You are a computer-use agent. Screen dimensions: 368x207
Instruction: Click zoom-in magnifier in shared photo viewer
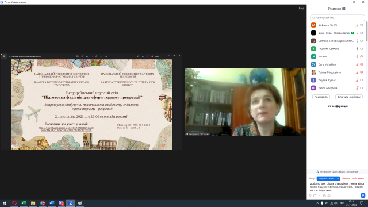click(x=152, y=56)
